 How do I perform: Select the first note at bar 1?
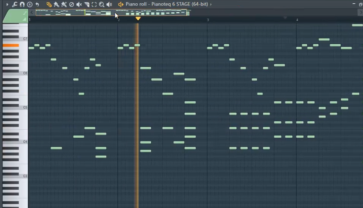[31, 48]
